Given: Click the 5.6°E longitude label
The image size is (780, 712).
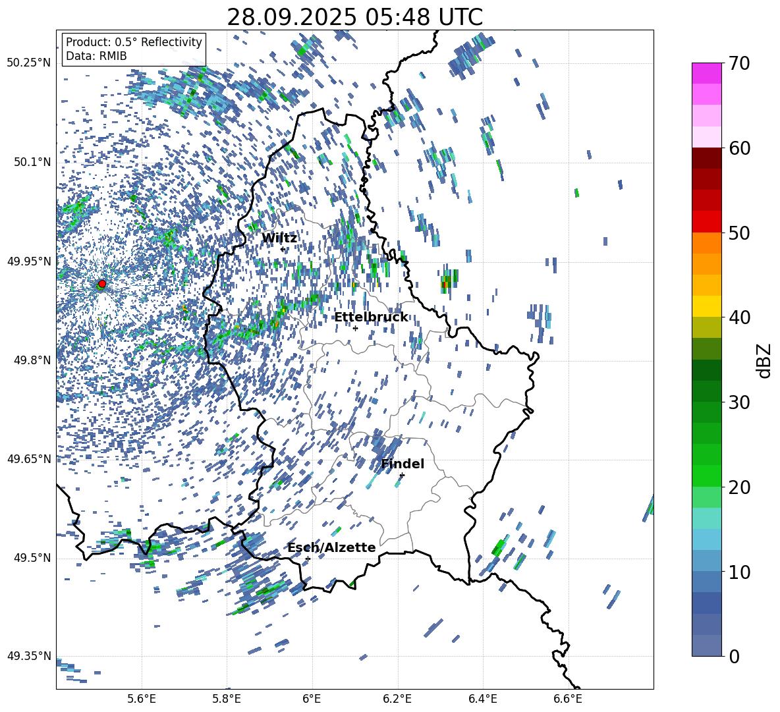Looking at the screenshot, I should pos(142,699).
